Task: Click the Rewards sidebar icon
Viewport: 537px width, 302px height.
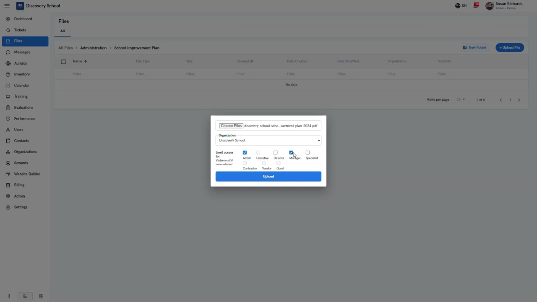Action: [x=8, y=163]
